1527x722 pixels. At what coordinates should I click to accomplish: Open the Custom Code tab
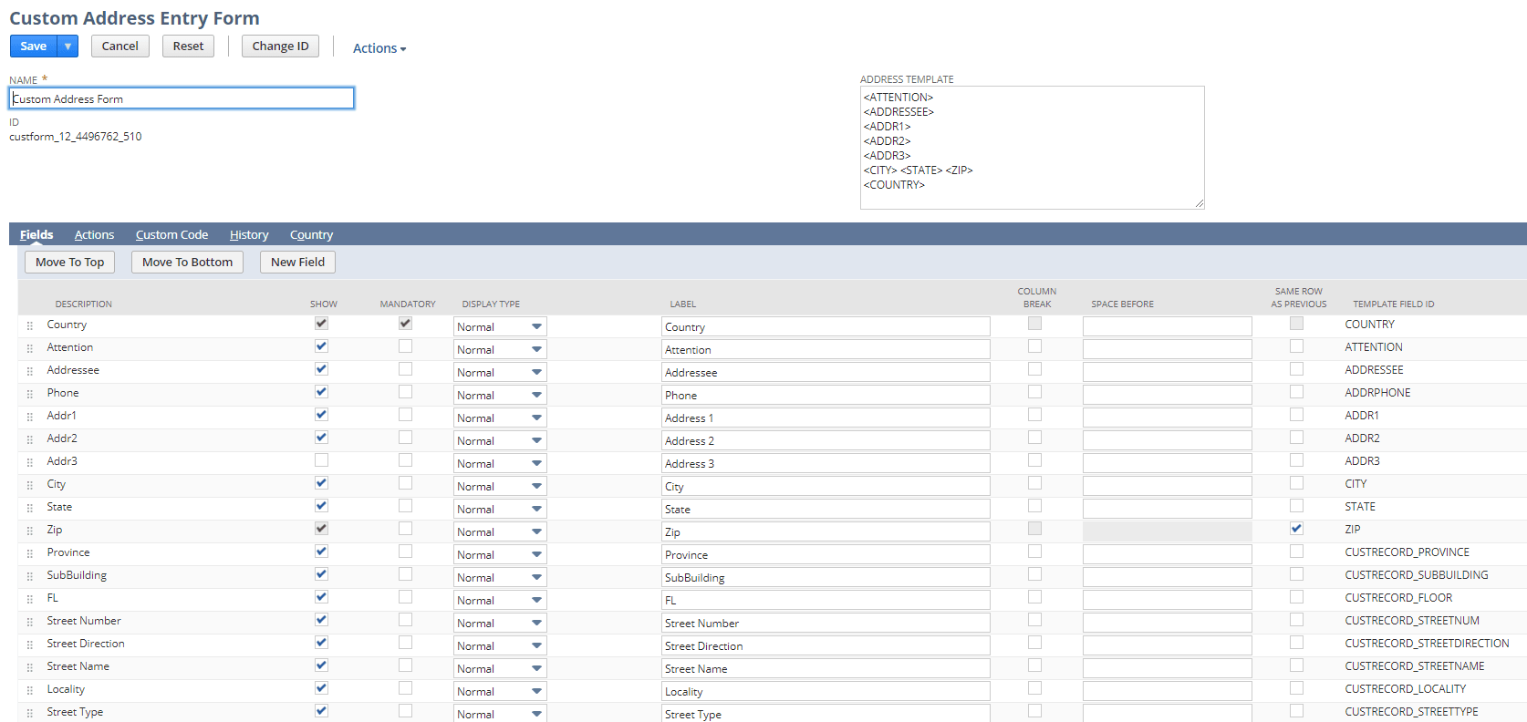pyautogui.click(x=171, y=235)
